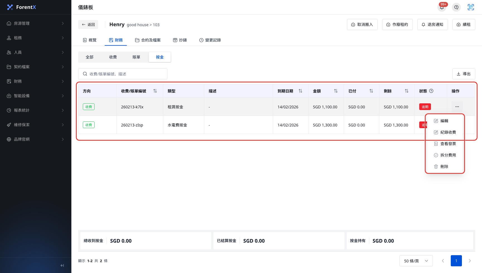Select the 全部 filter tab
The width and height of the screenshot is (482, 273).
click(x=90, y=57)
